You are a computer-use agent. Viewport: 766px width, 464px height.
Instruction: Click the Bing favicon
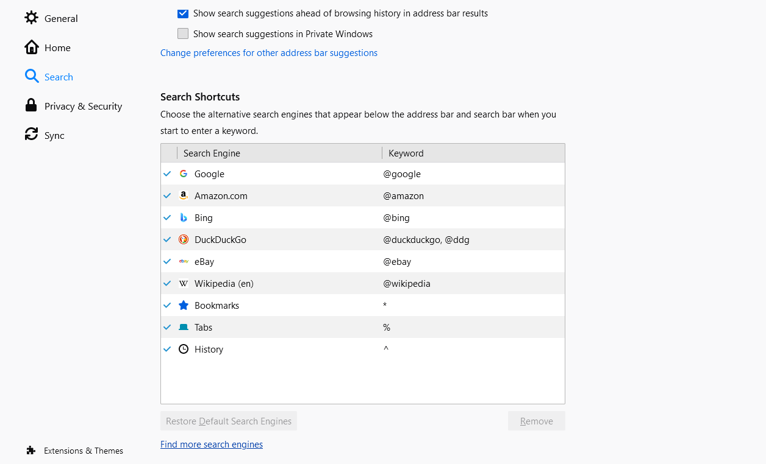[x=183, y=217]
